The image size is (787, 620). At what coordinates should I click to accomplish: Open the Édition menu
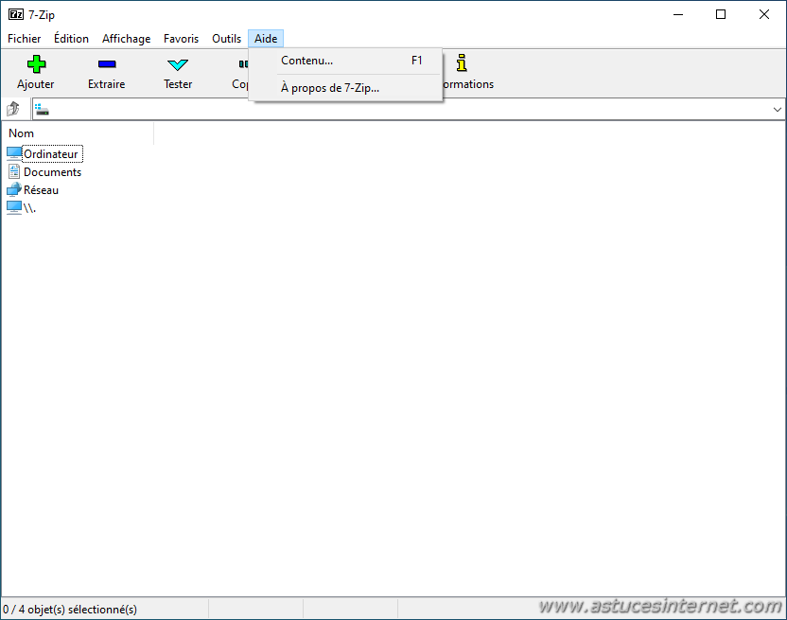coord(71,39)
